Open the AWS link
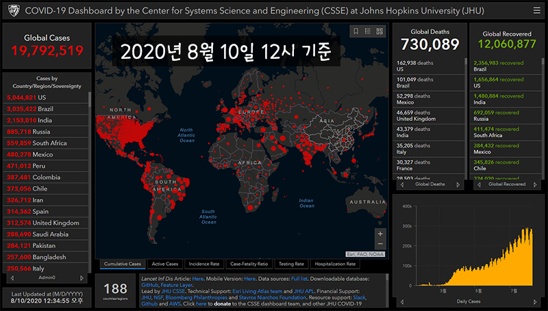The width and height of the screenshot is (548, 311). (x=175, y=304)
